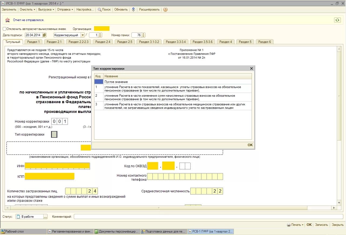Open the Раздел 2.5 tab
The width and height of the screenshot is (346, 235).
125,42
